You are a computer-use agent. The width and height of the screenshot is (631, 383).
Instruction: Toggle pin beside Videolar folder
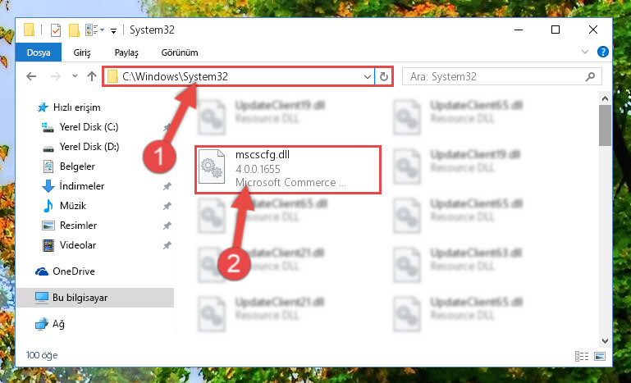click(x=167, y=245)
